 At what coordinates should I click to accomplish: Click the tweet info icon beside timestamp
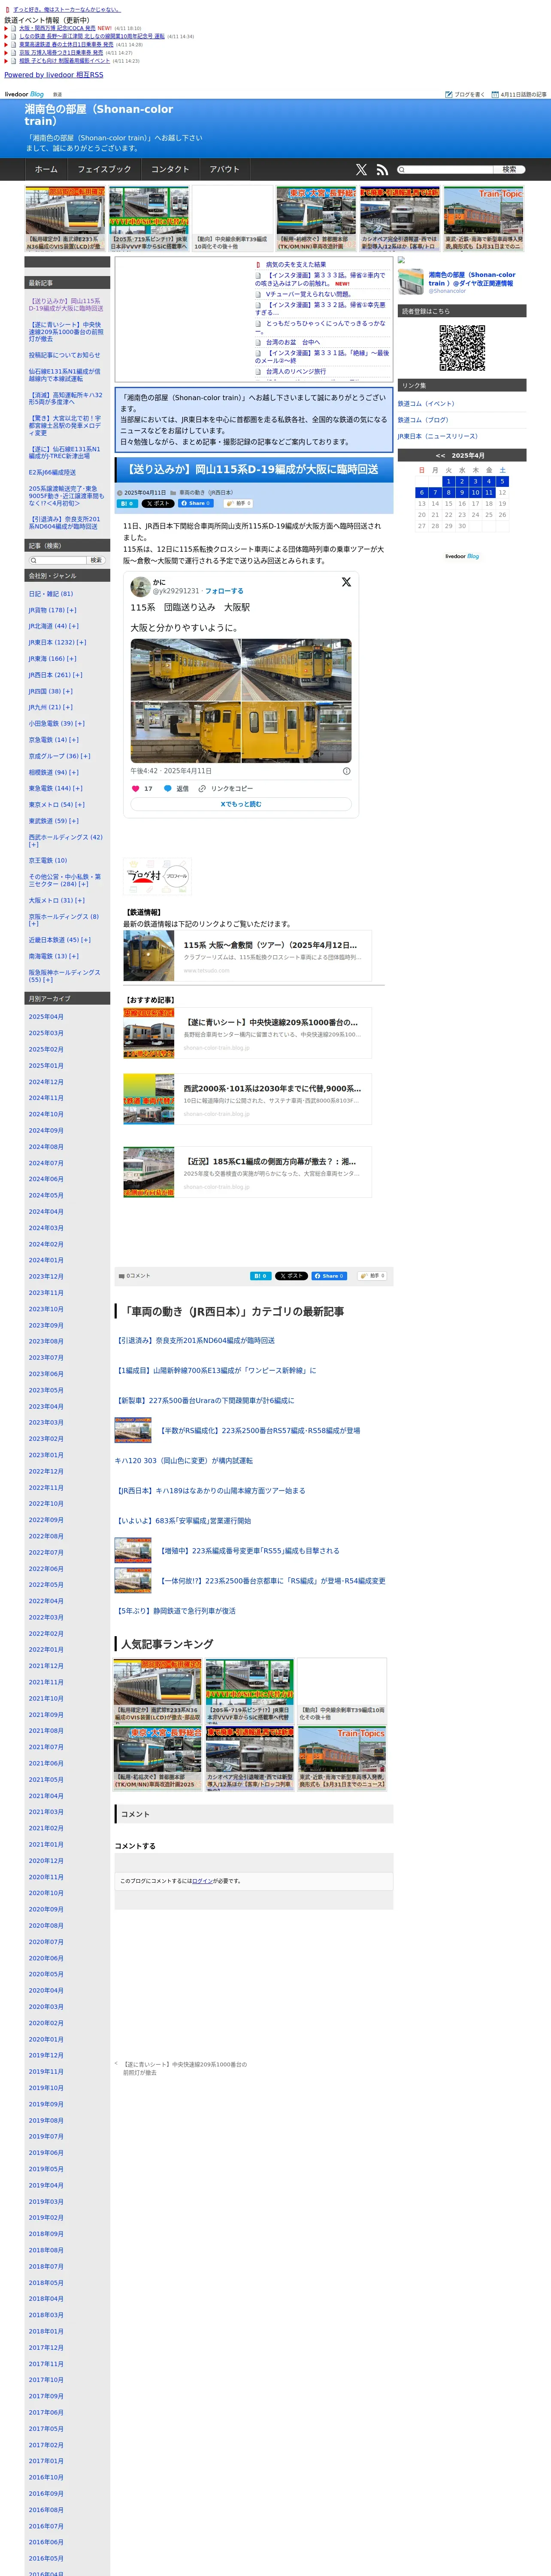[x=347, y=771]
